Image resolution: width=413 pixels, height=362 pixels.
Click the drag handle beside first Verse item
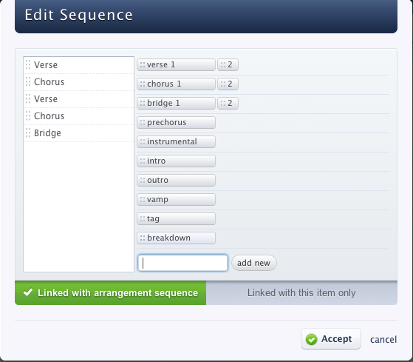click(x=28, y=65)
